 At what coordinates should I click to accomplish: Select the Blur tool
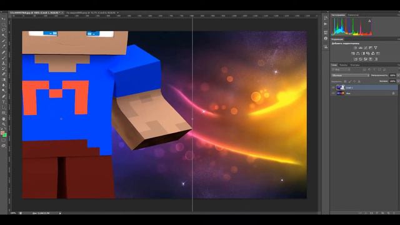click(x=4, y=85)
